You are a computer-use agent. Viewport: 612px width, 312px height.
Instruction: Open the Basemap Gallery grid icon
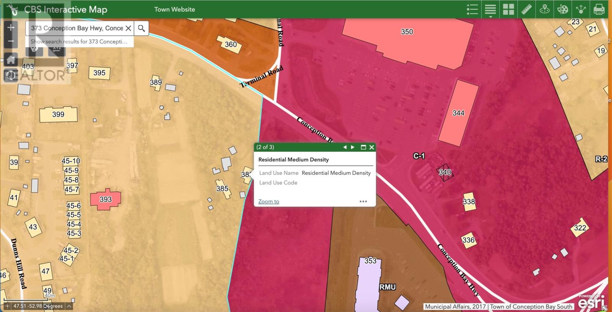point(508,9)
